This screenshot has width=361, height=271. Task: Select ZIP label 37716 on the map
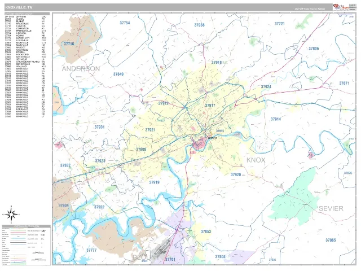point(69,44)
